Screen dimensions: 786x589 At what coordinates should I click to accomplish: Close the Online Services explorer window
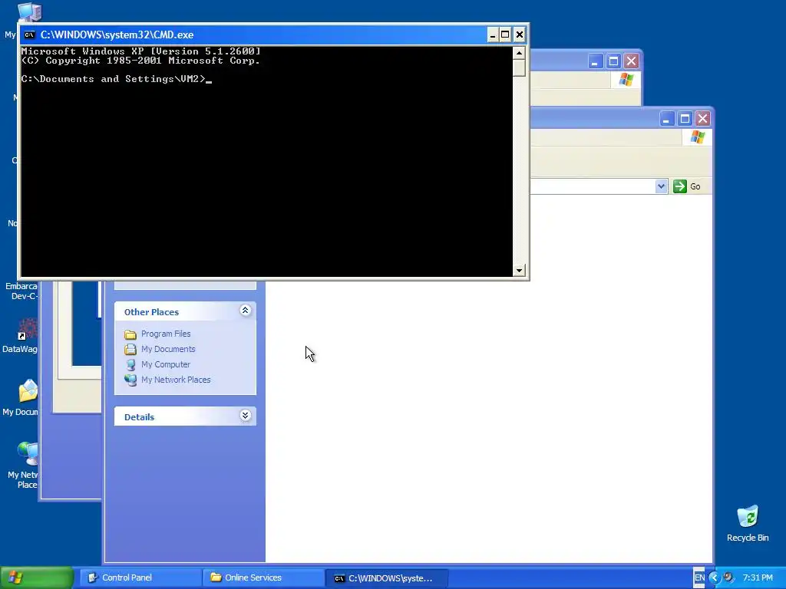(703, 119)
